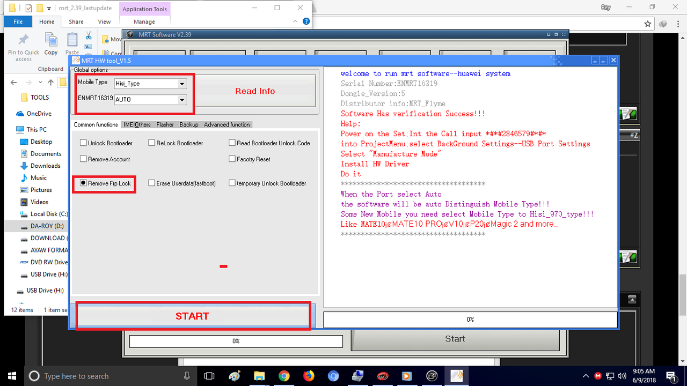Select This PC in navigation pane
The width and height of the screenshot is (687, 386).
coord(36,130)
